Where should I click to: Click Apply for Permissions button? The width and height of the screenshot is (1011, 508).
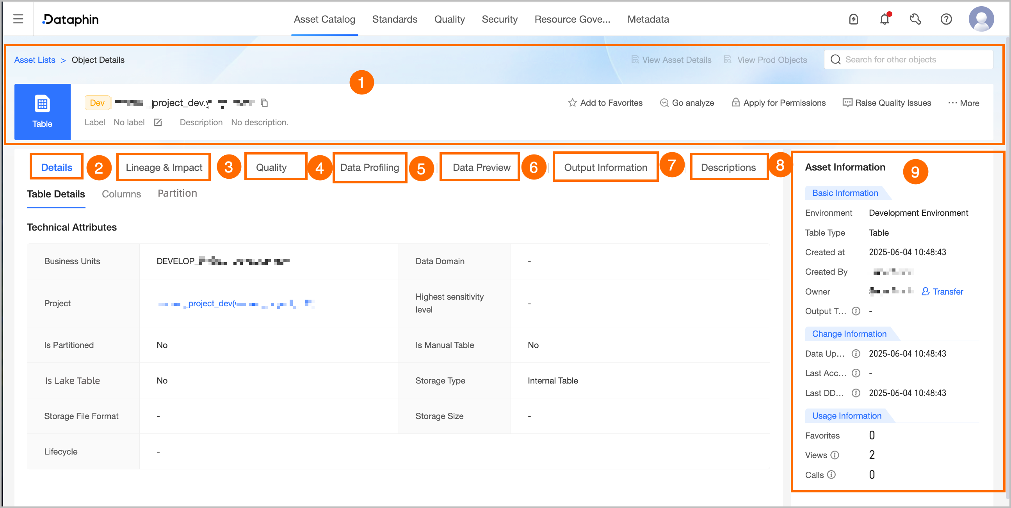[x=779, y=103]
